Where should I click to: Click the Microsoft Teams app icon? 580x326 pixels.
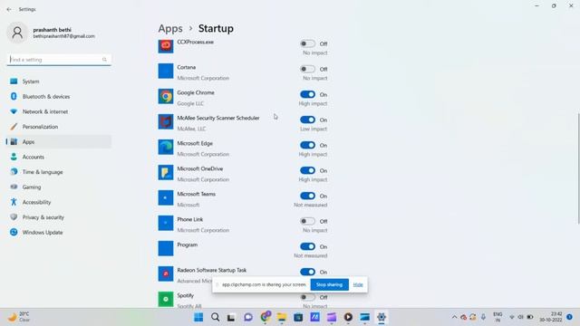click(x=166, y=197)
